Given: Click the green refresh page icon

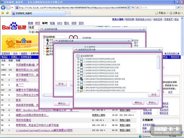Looking at the screenshot, I should click(x=133, y=8).
